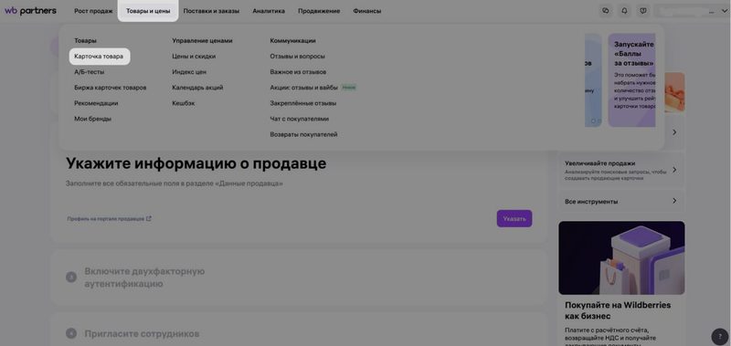
Task: Select Карточка товара in the dropdown
Action: (100, 57)
